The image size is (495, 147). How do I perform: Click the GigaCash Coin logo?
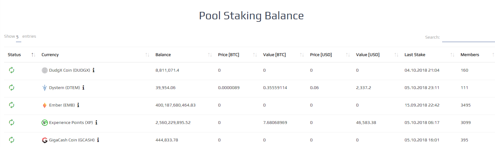point(45,140)
